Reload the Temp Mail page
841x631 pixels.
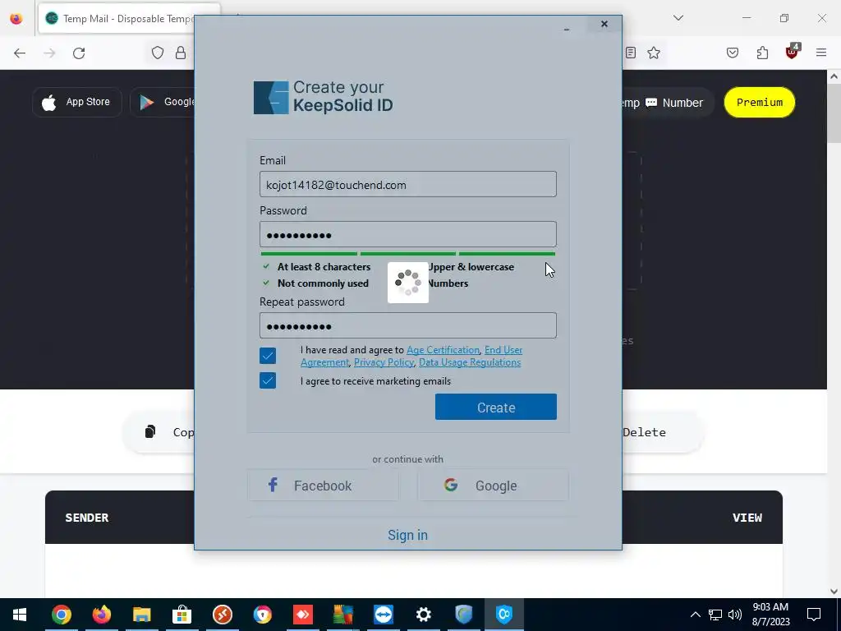pos(79,53)
